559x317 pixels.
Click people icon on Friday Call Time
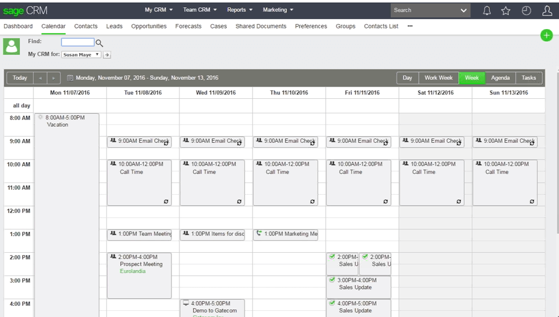[x=332, y=164]
